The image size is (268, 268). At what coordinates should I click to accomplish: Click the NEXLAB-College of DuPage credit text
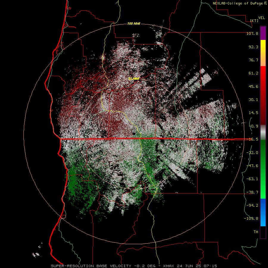coord(238,3)
